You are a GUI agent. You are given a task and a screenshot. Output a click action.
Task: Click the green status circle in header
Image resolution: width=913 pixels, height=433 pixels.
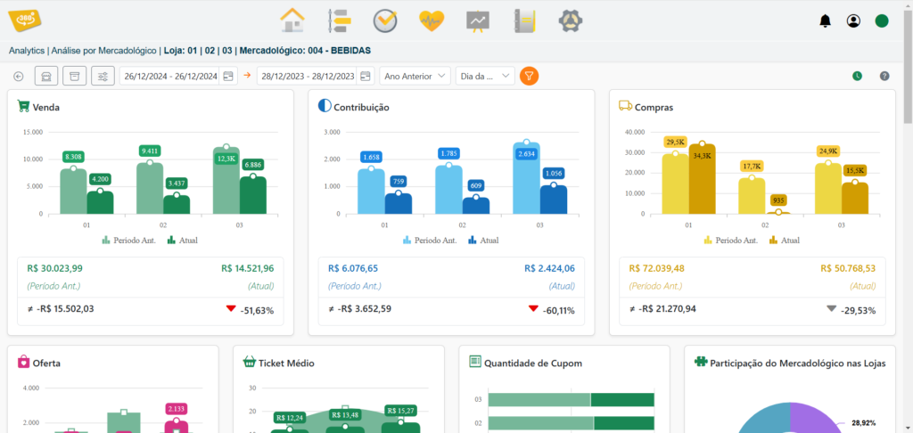pyautogui.click(x=882, y=21)
